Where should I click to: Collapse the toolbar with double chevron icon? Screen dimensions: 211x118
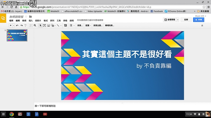202,25
